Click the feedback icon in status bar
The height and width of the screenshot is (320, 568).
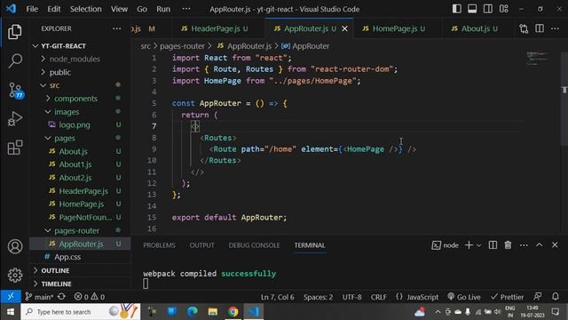[x=538, y=296]
